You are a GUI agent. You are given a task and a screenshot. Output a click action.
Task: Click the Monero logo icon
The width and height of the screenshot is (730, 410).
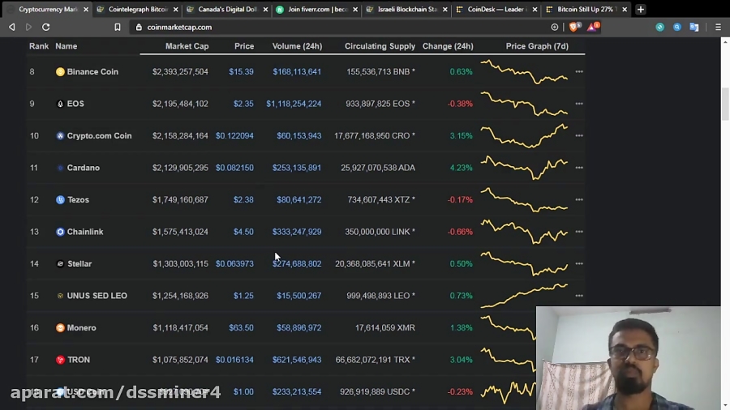coord(60,327)
